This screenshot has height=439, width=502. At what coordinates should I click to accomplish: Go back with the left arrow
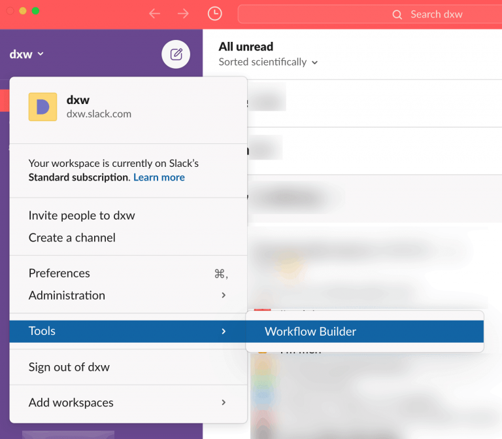coord(155,14)
